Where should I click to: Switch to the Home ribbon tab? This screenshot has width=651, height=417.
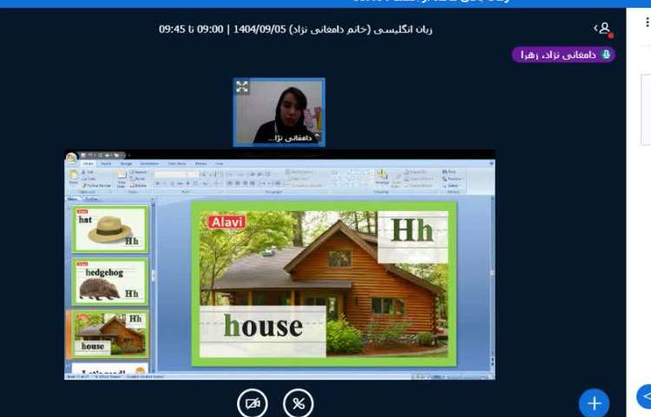point(88,163)
